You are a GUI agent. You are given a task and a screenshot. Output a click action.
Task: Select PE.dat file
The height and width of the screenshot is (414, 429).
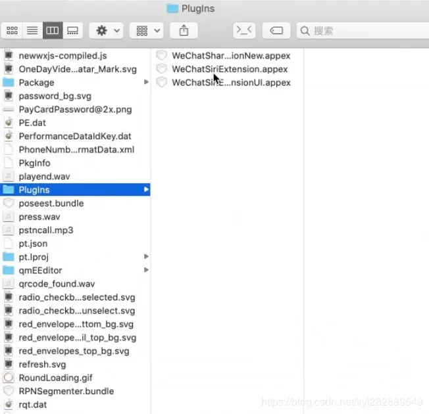tap(75, 123)
